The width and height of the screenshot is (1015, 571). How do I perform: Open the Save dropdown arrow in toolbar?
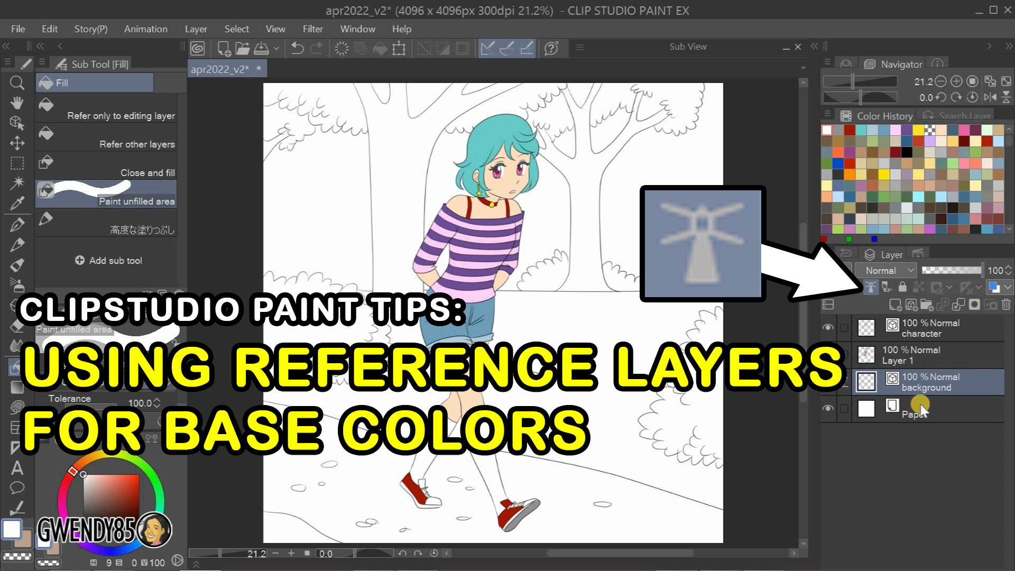(x=276, y=49)
